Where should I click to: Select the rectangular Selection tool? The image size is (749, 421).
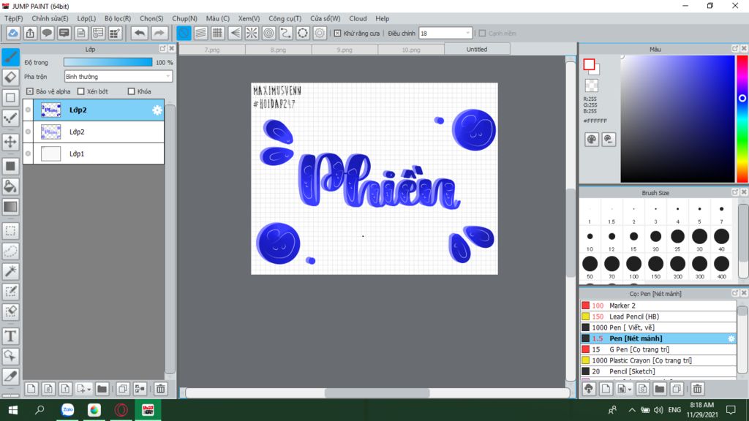(10, 231)
